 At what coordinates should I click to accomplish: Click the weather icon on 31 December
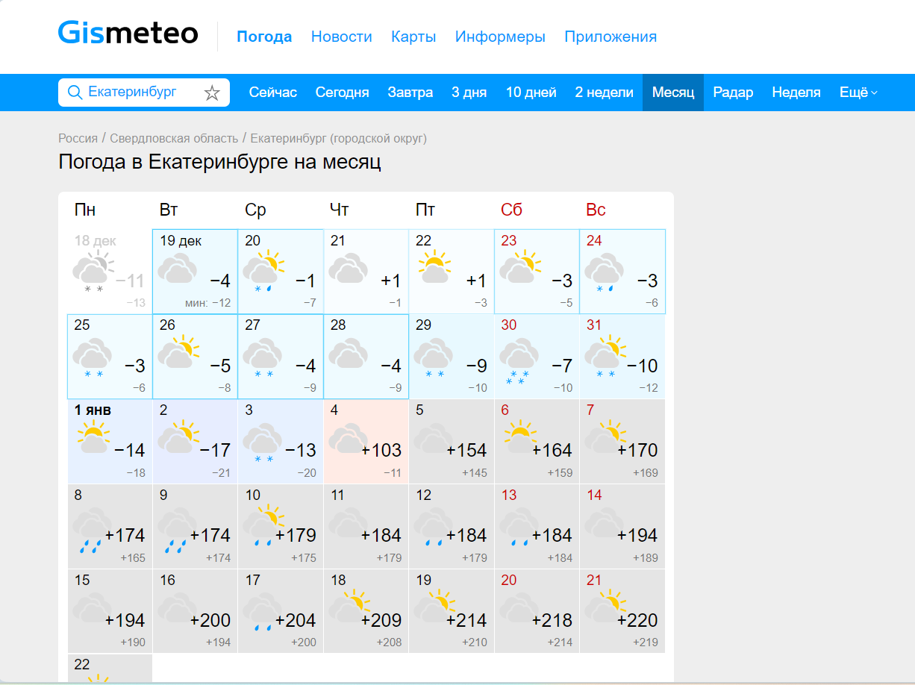tap(605, 357)
